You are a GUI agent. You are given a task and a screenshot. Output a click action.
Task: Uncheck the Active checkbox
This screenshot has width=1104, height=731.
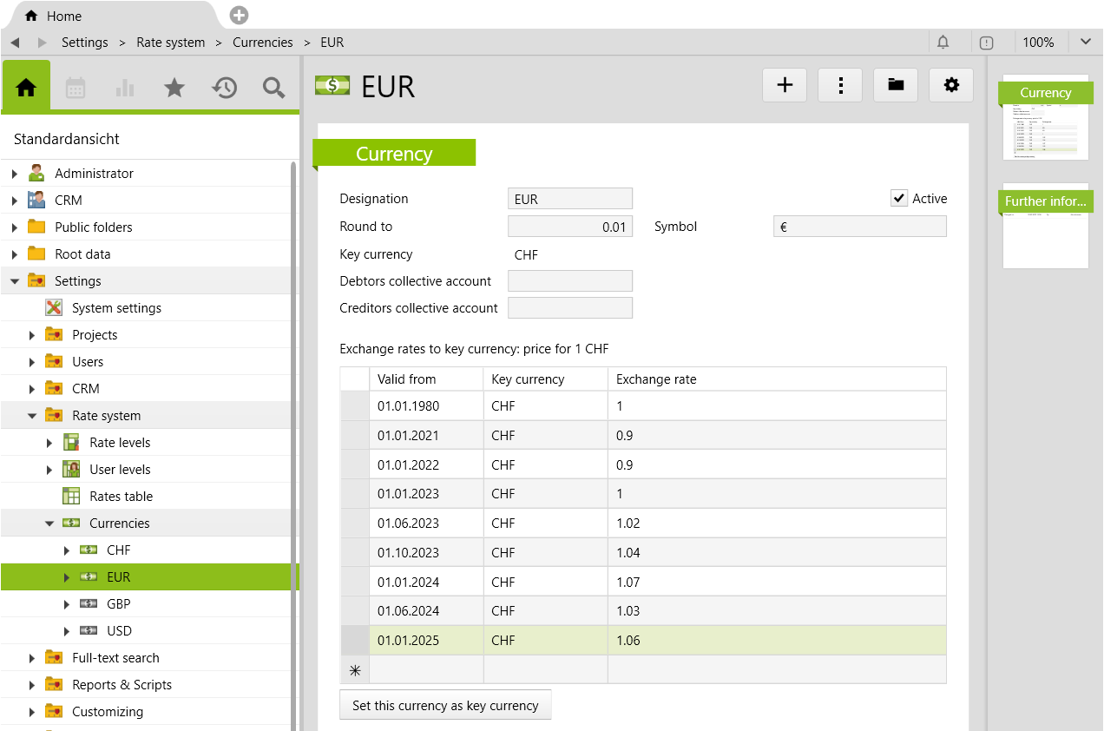(x=899, y=199)
